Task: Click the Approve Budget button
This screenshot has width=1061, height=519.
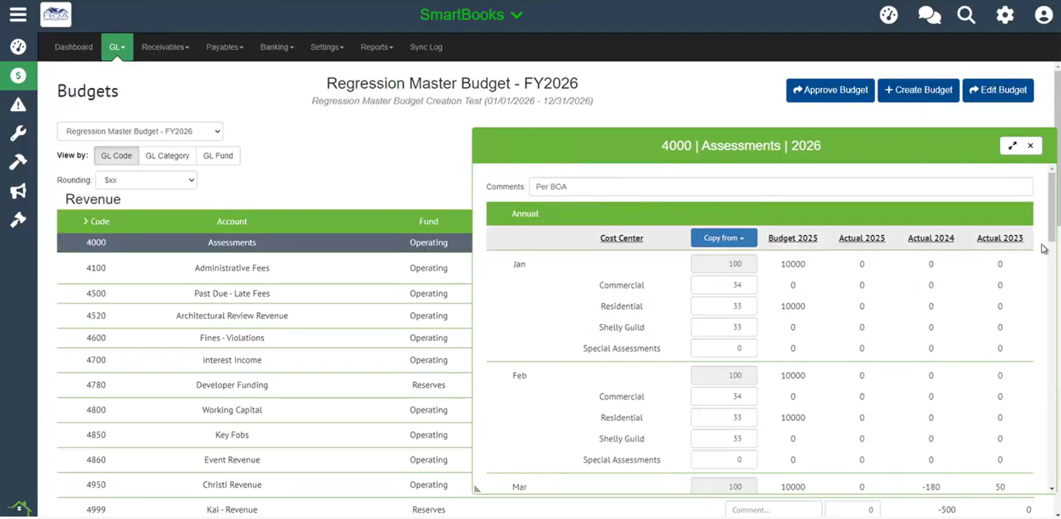Action: 830,90
